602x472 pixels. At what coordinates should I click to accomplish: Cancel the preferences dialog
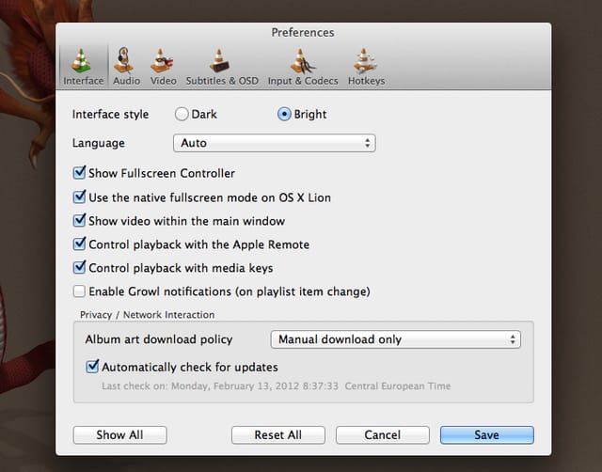pyautogui.click(x=383, y=434)
